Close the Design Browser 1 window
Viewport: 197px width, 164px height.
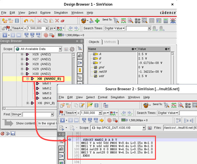172,4
